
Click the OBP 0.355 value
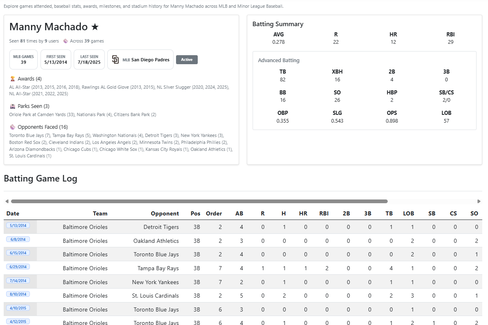click(x=282, y=121)
